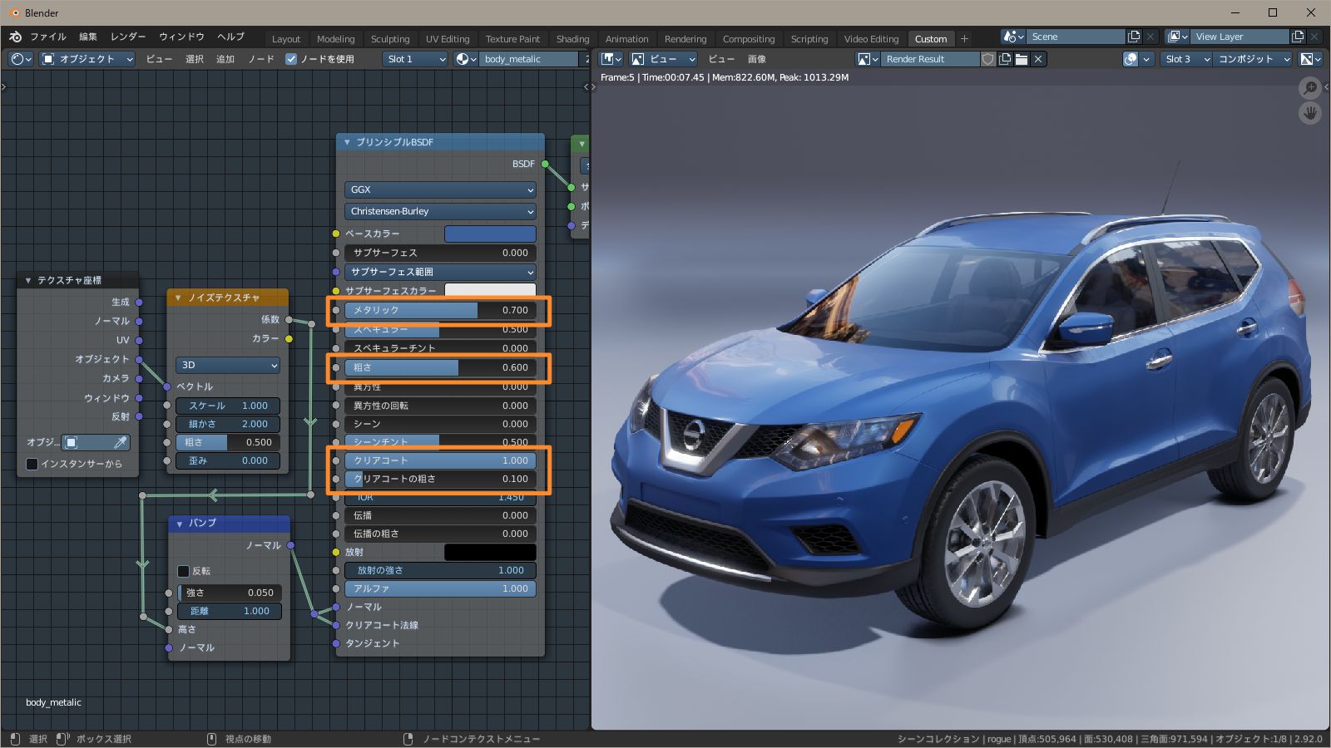Screen dimensions: 1331x748
Task: Click the Noise Texture Scale value field
Action: click(228, 406)
